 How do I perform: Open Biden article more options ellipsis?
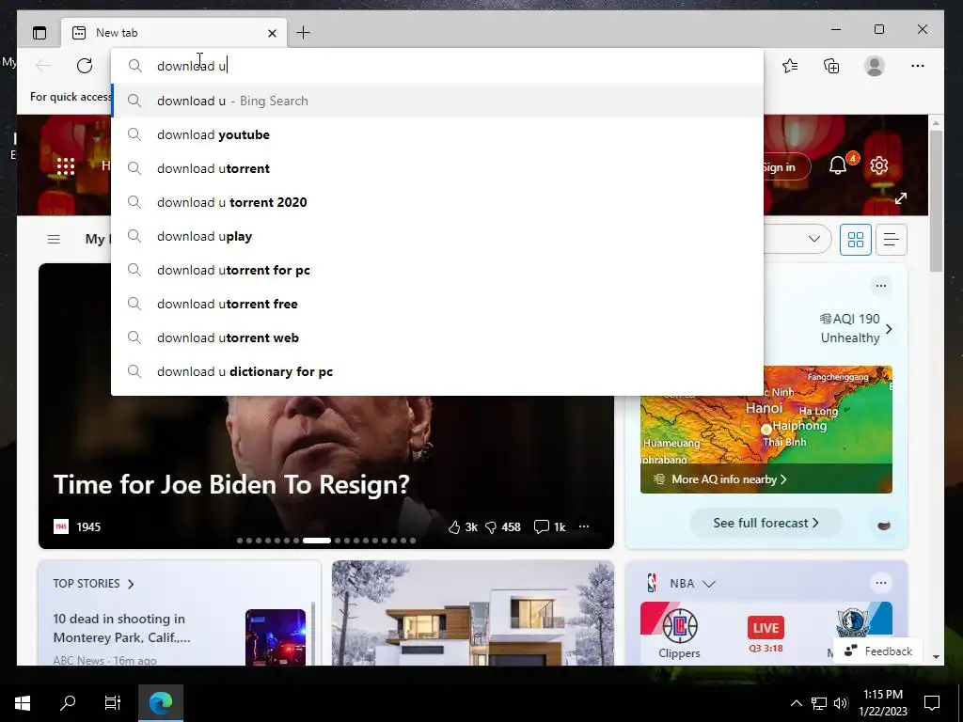(x=583, y=526)
